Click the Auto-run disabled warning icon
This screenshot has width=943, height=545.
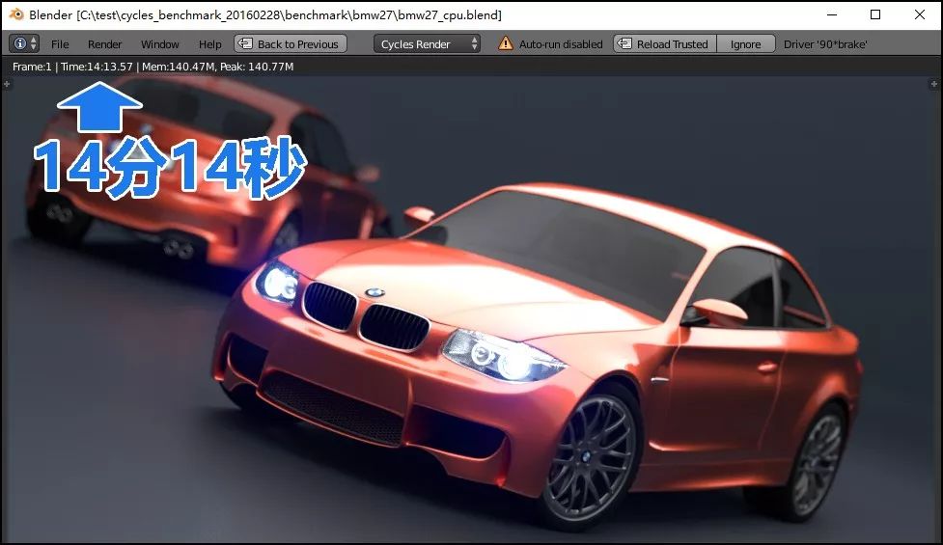tap(505, 43)
